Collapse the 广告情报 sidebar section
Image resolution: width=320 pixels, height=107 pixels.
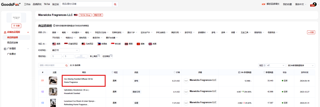click(x=28, y=48)
